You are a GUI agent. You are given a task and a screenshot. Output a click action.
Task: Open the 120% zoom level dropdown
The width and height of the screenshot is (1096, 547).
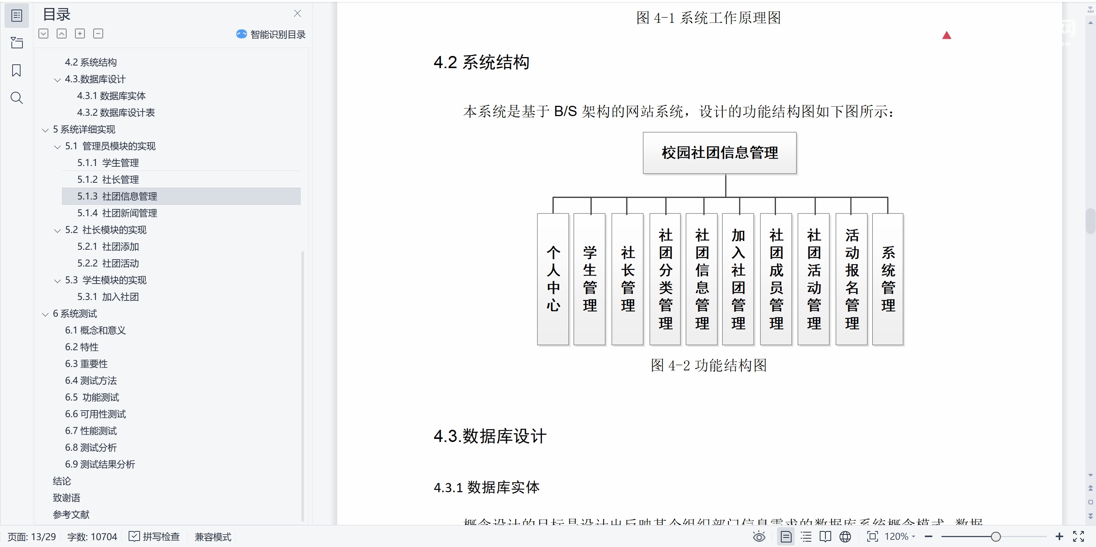[900, 536]
